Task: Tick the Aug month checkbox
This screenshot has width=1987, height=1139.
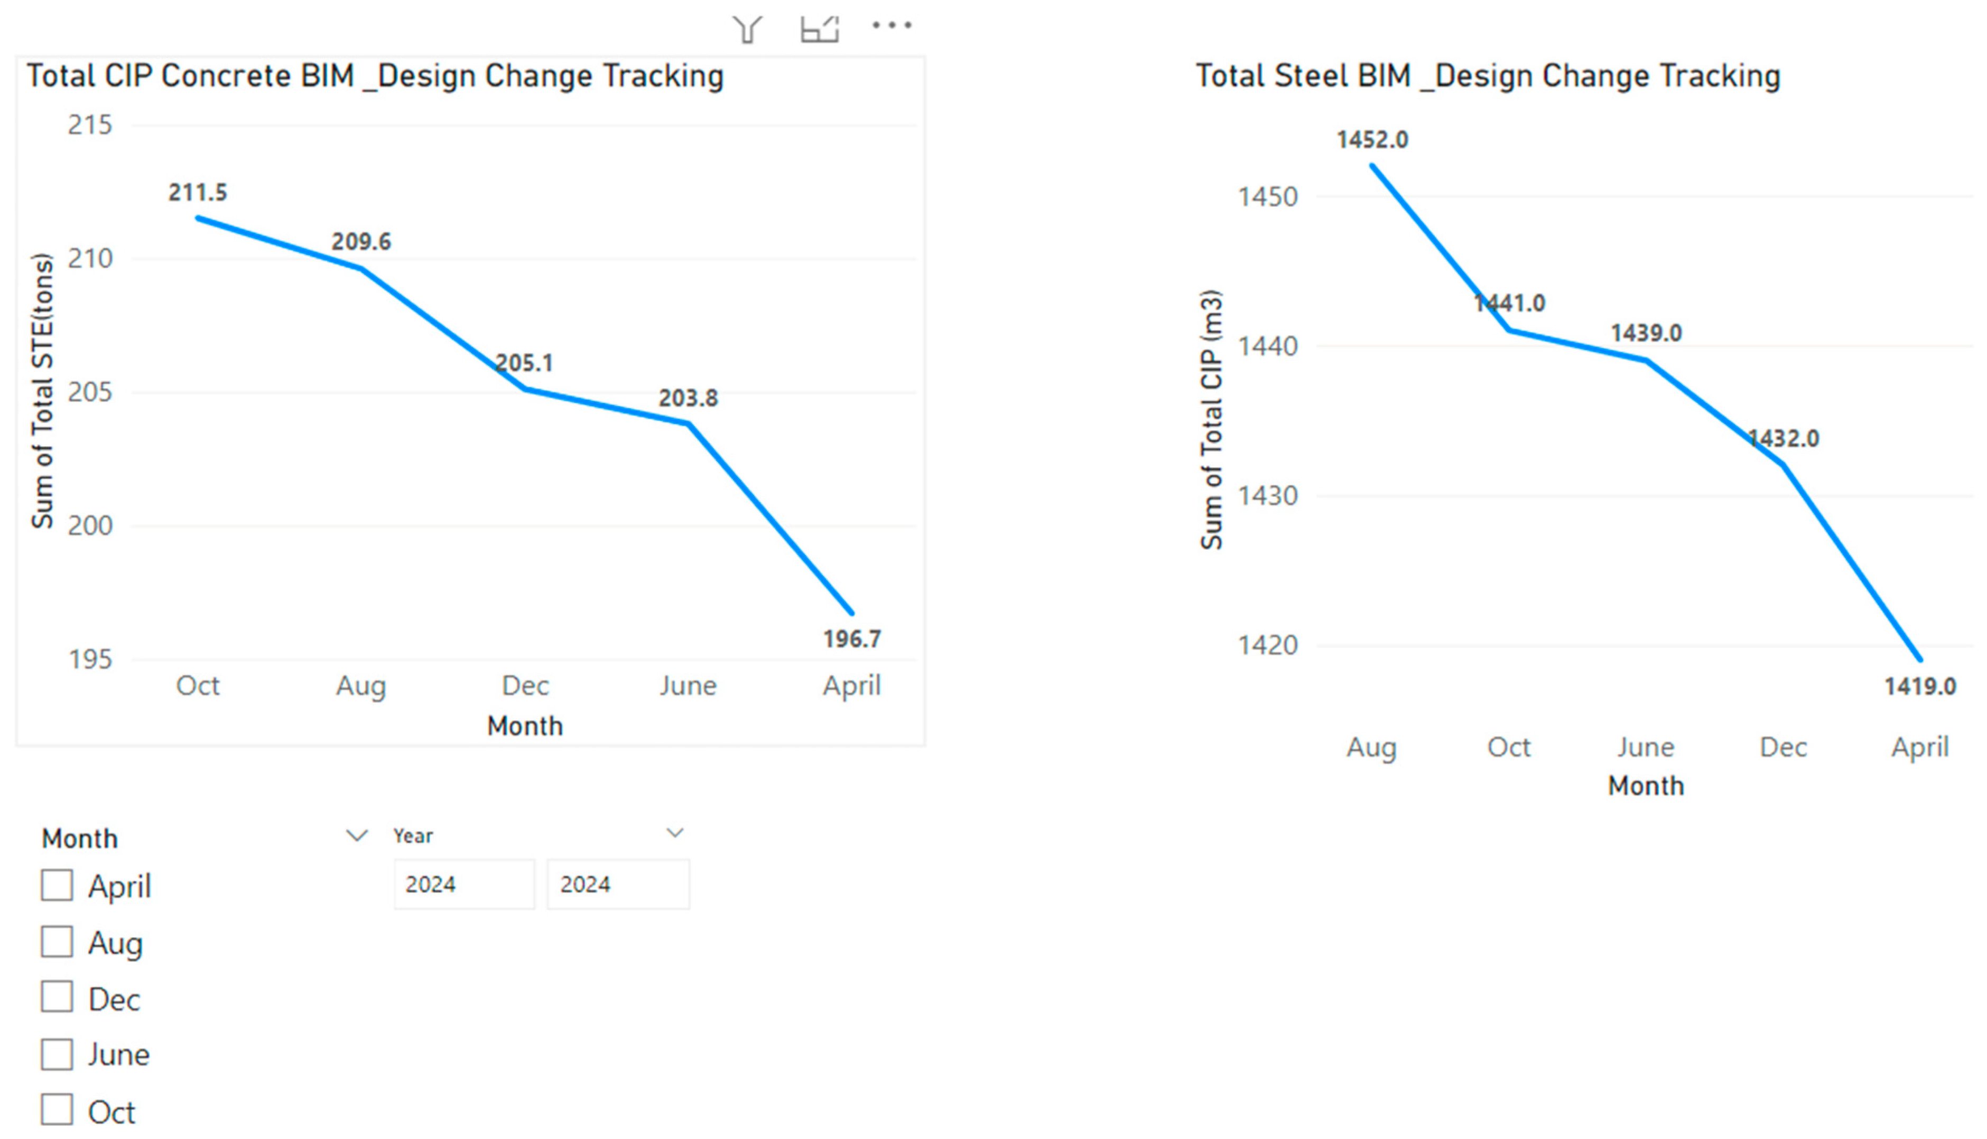Action: 57,942
